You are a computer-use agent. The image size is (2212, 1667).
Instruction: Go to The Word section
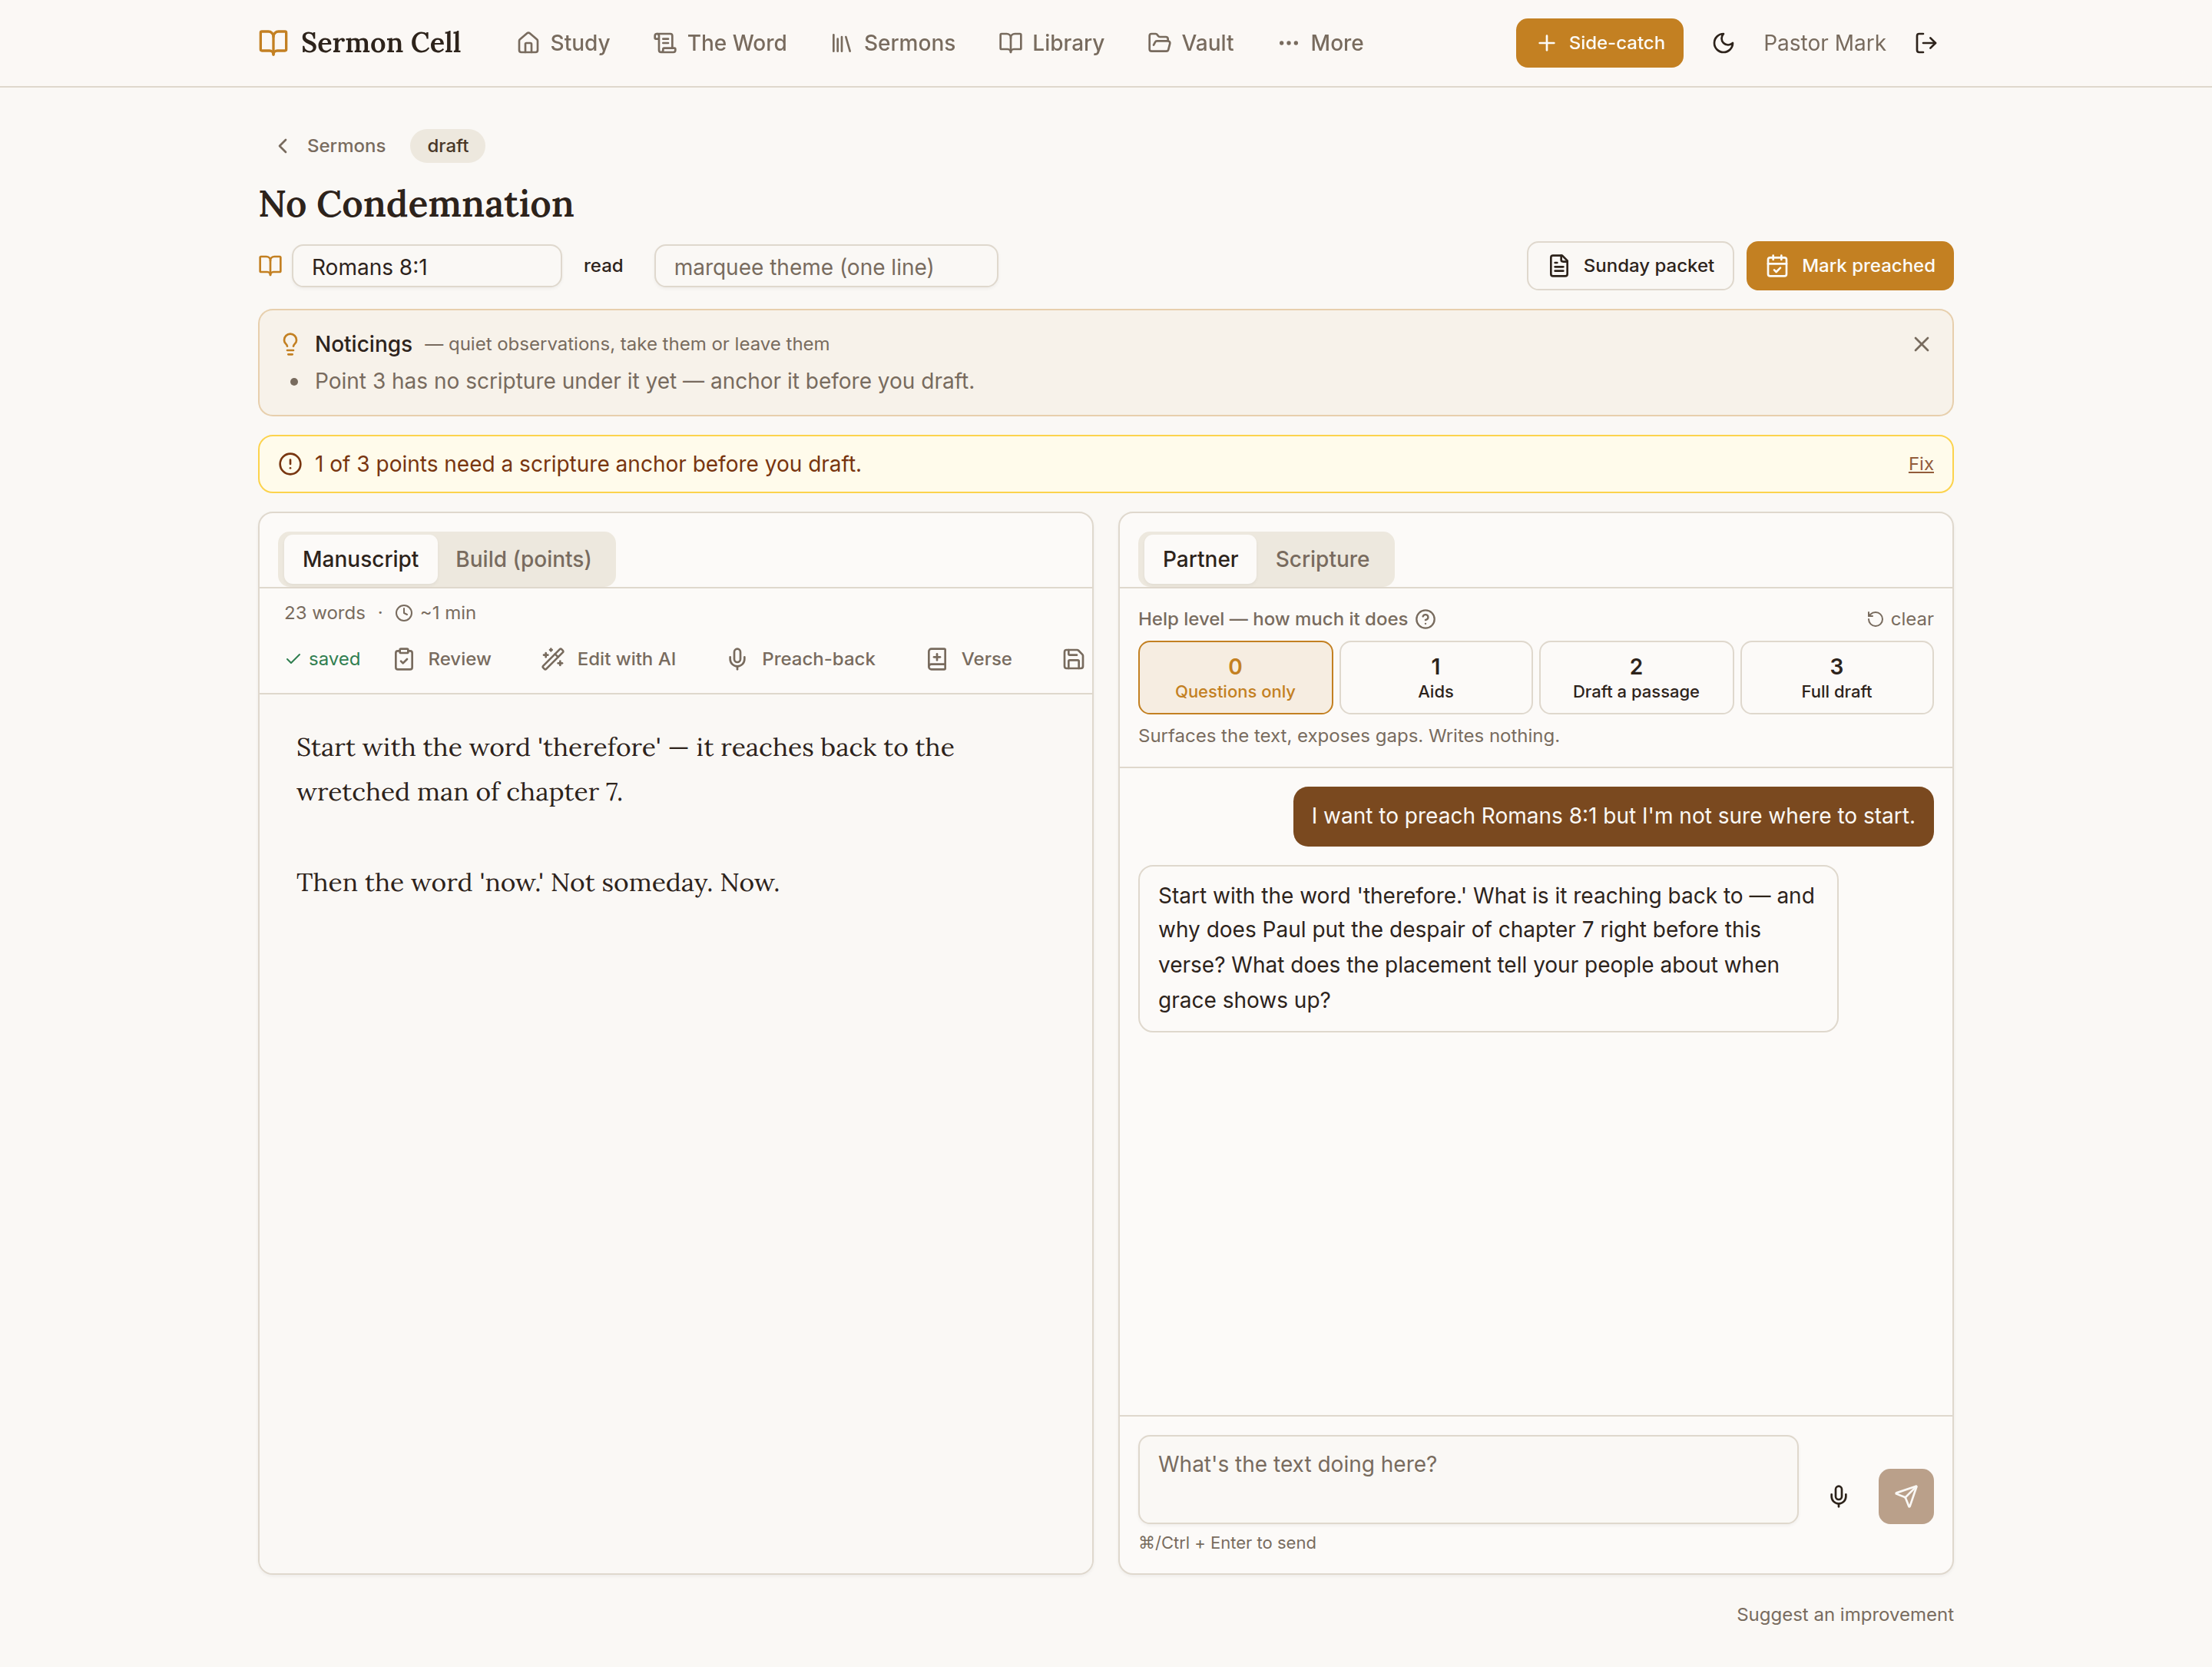coord(720,43)
